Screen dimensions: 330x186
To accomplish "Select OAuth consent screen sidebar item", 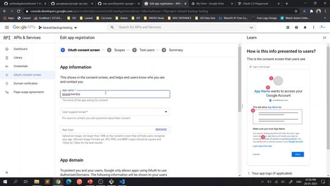I will (27, 75).
